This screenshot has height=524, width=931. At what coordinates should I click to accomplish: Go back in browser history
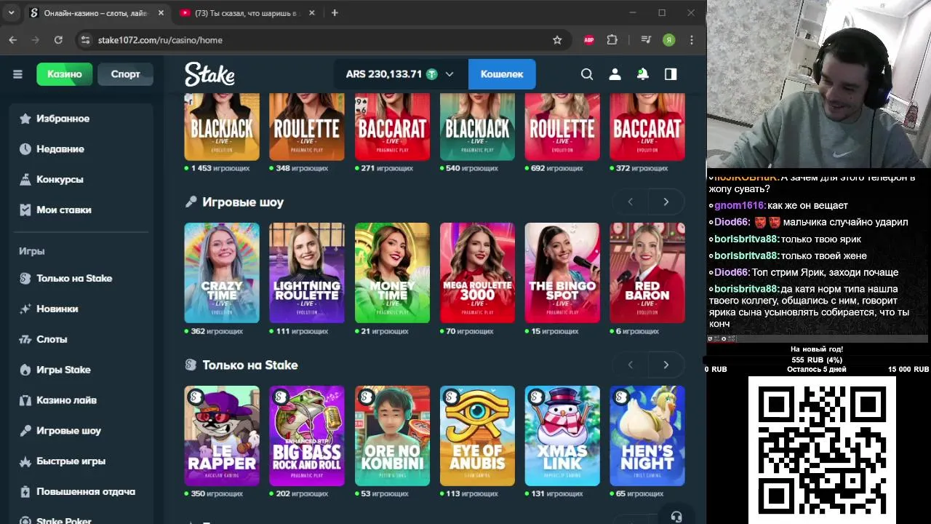click(13, 40)
